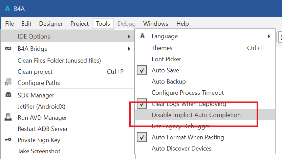Toggle Auto Format When Pasting checkmark
Image resolution: width=282 pixels, height=159 pixels.
click(142, 137)
